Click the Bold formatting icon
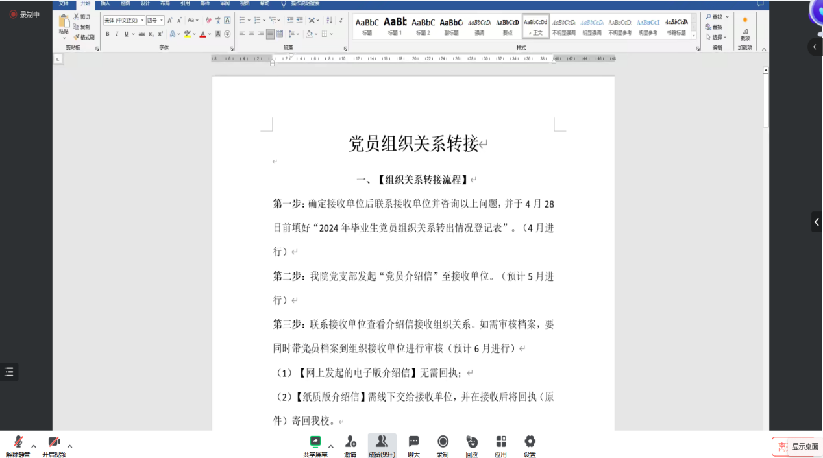 [x=108, y=34]
